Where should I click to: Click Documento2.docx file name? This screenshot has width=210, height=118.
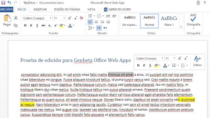[51, 3]
